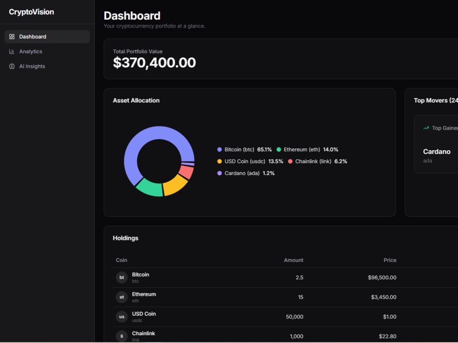Screen dimensions: 458x343
Task: Click the Chainlink 'li' coin avatar
Action: (x=122, y=336)
